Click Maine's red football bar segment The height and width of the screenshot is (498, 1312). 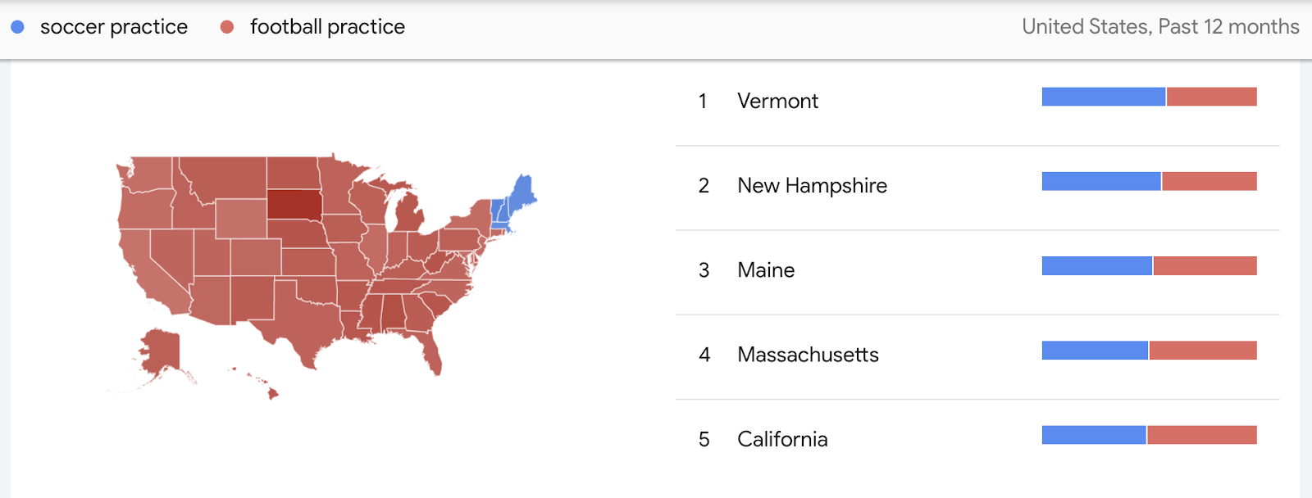click(x=1205, y=265)
